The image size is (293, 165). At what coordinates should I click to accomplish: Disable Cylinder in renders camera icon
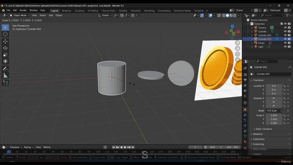tap(289, 32)
